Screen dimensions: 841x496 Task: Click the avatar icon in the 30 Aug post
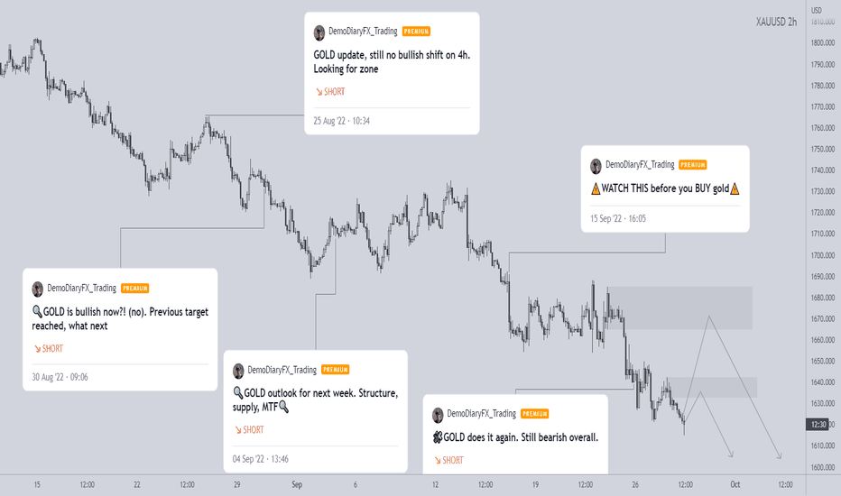(38, 289)
